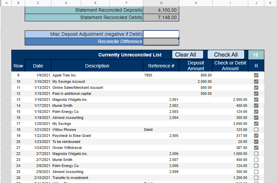Check the 2/7/2021 Magnolia Widgets checkbox
The width and height of the screenshot is (277, 183).
(256, 154)
